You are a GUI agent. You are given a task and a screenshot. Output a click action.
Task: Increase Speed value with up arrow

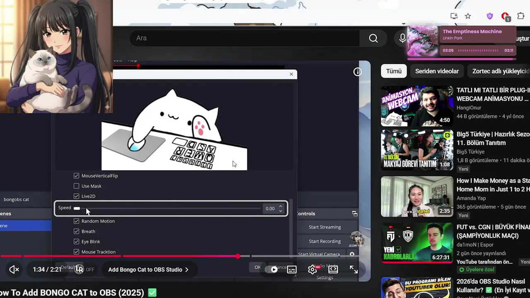point(280,206)
